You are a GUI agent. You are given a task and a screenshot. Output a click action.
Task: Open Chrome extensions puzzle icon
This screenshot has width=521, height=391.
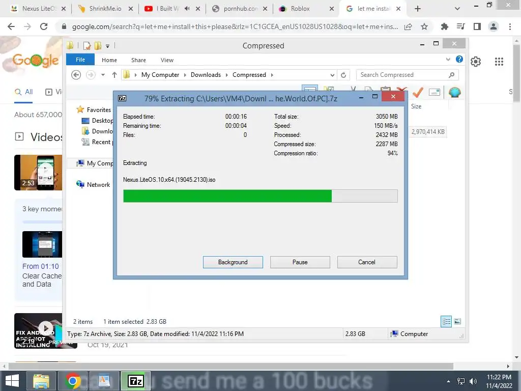point(444,26)
